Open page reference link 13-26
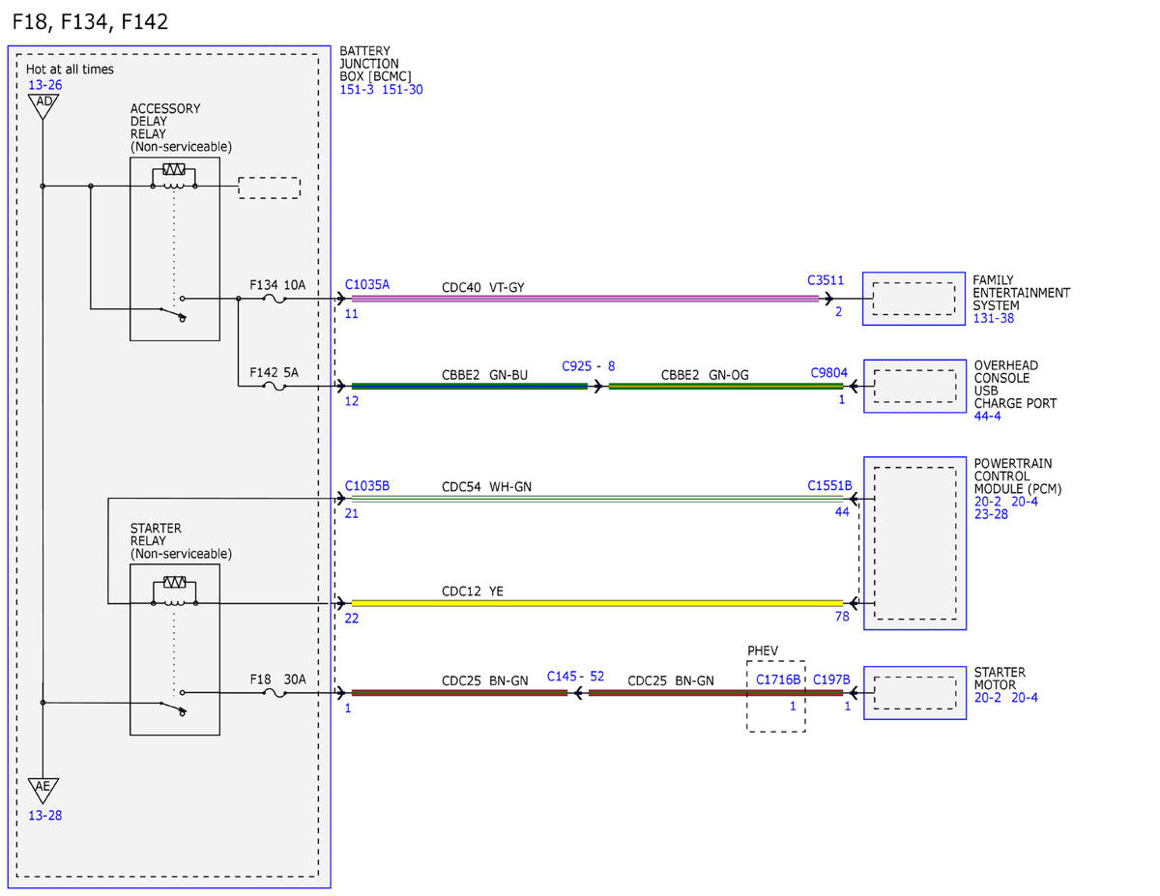1160x896 pixels. [44, 85]
